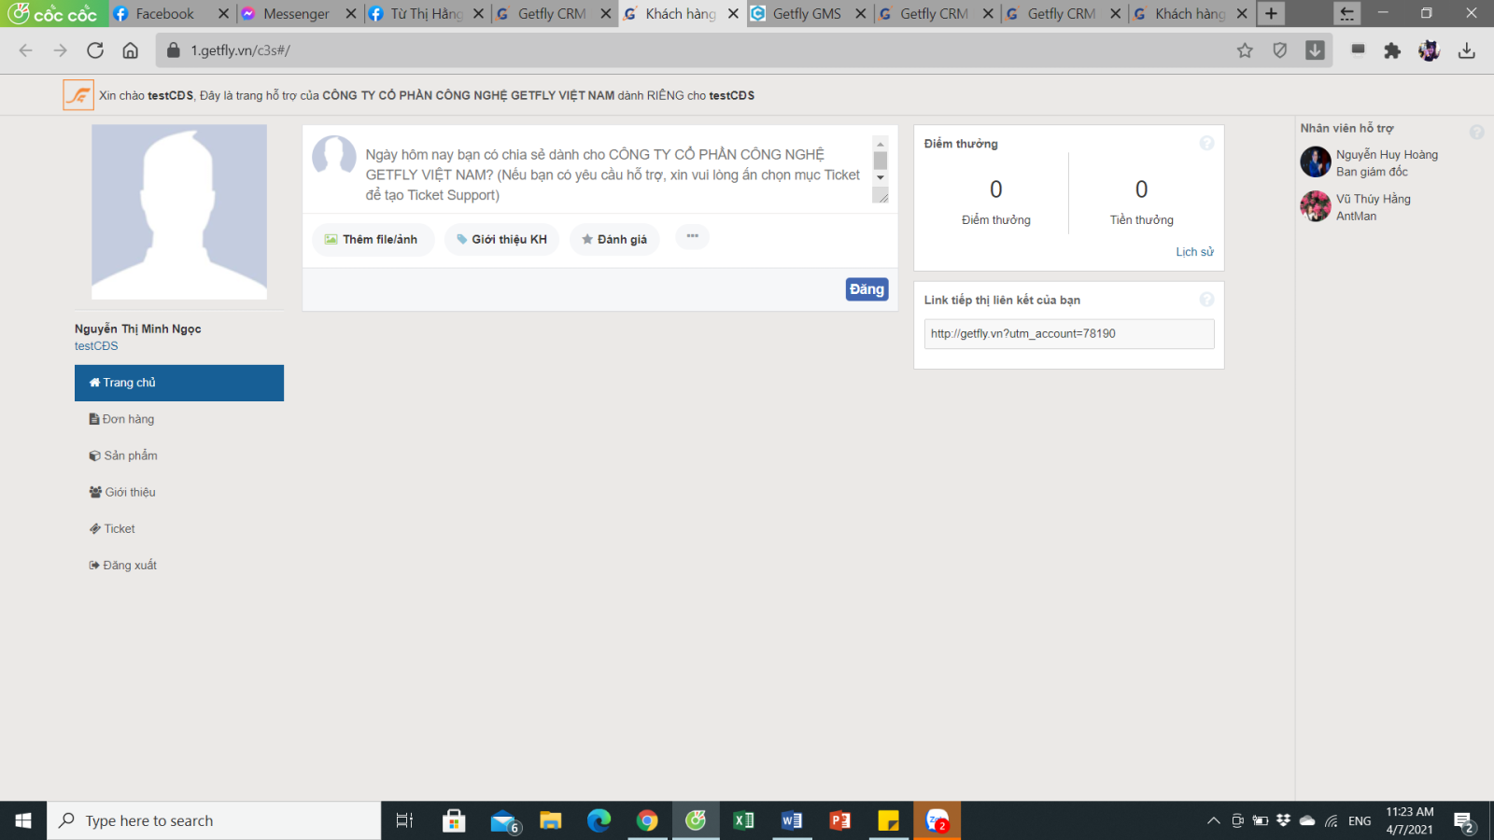Click the Đánh giá rating button

point(614,239)
